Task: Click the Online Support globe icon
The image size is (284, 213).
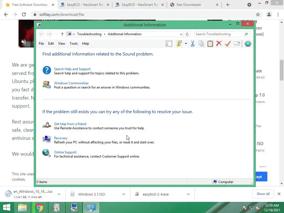Action: [x=47, y=153]
